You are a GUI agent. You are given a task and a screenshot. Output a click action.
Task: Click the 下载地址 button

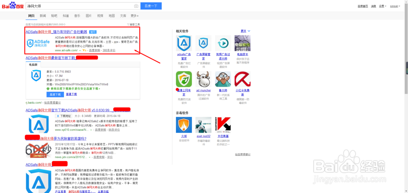click(x=63, y=116)
